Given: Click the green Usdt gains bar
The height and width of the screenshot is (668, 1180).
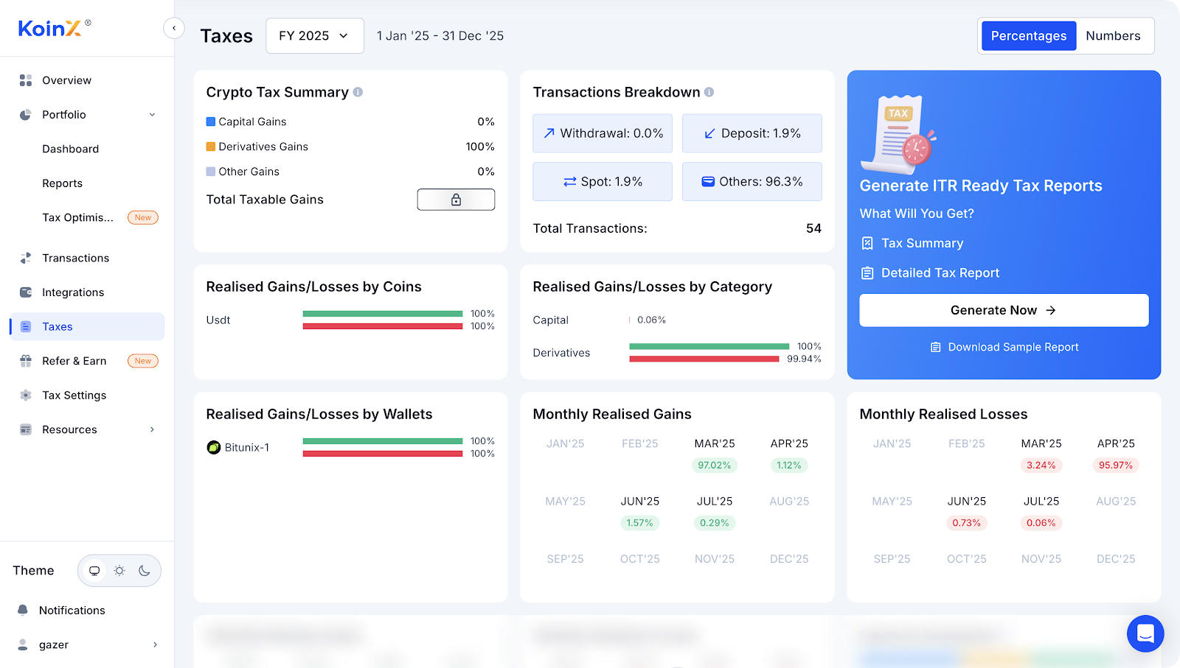Looking at the screenshot, I should tap(382, 313).
